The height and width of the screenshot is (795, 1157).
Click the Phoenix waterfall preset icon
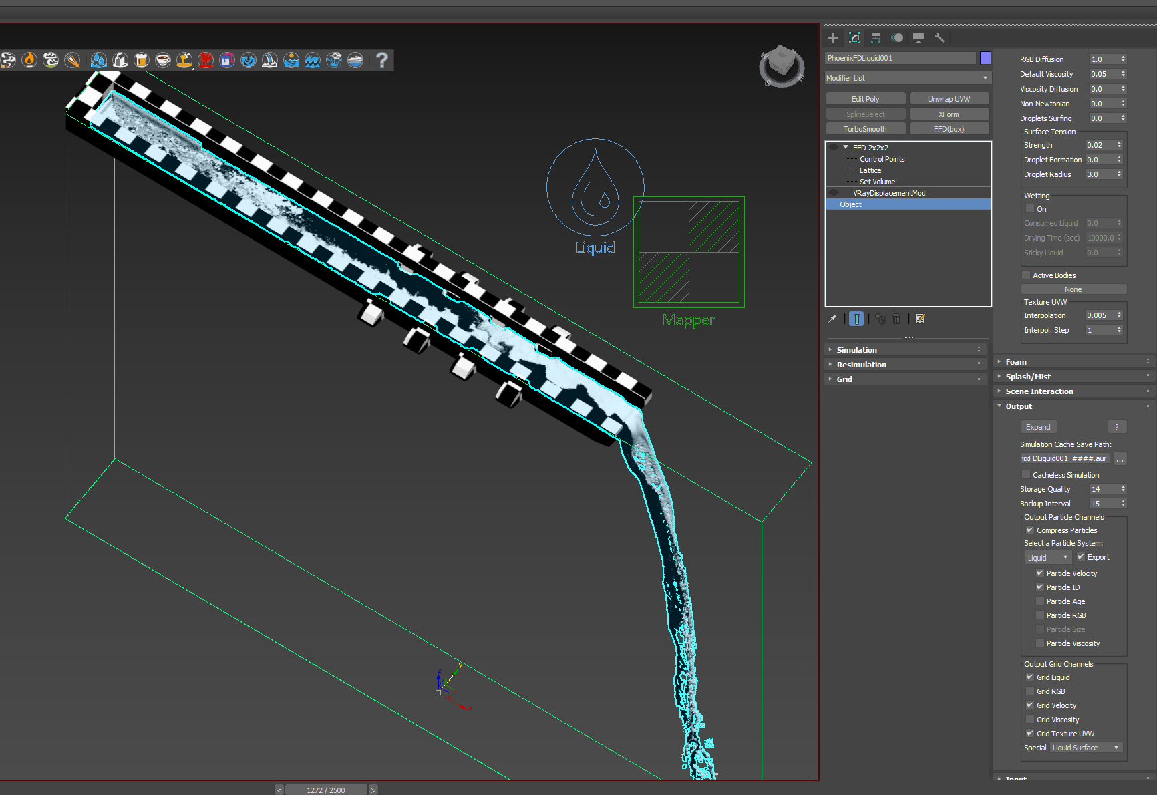[x=270, y=60]
